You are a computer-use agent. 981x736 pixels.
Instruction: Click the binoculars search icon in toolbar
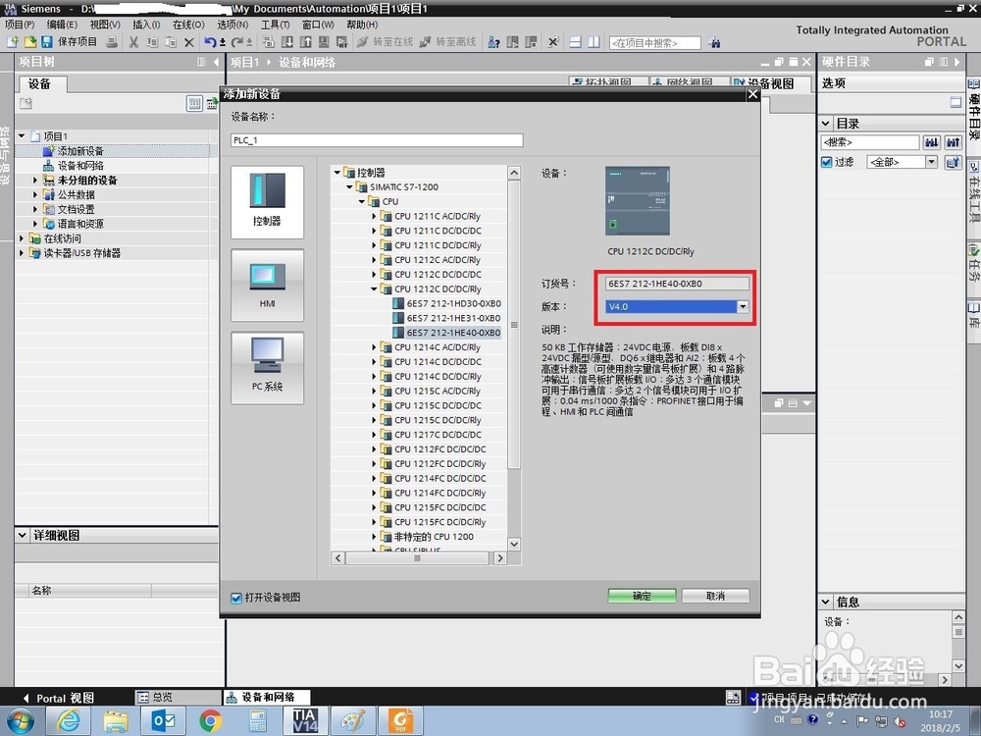click(x=714, y=42)
